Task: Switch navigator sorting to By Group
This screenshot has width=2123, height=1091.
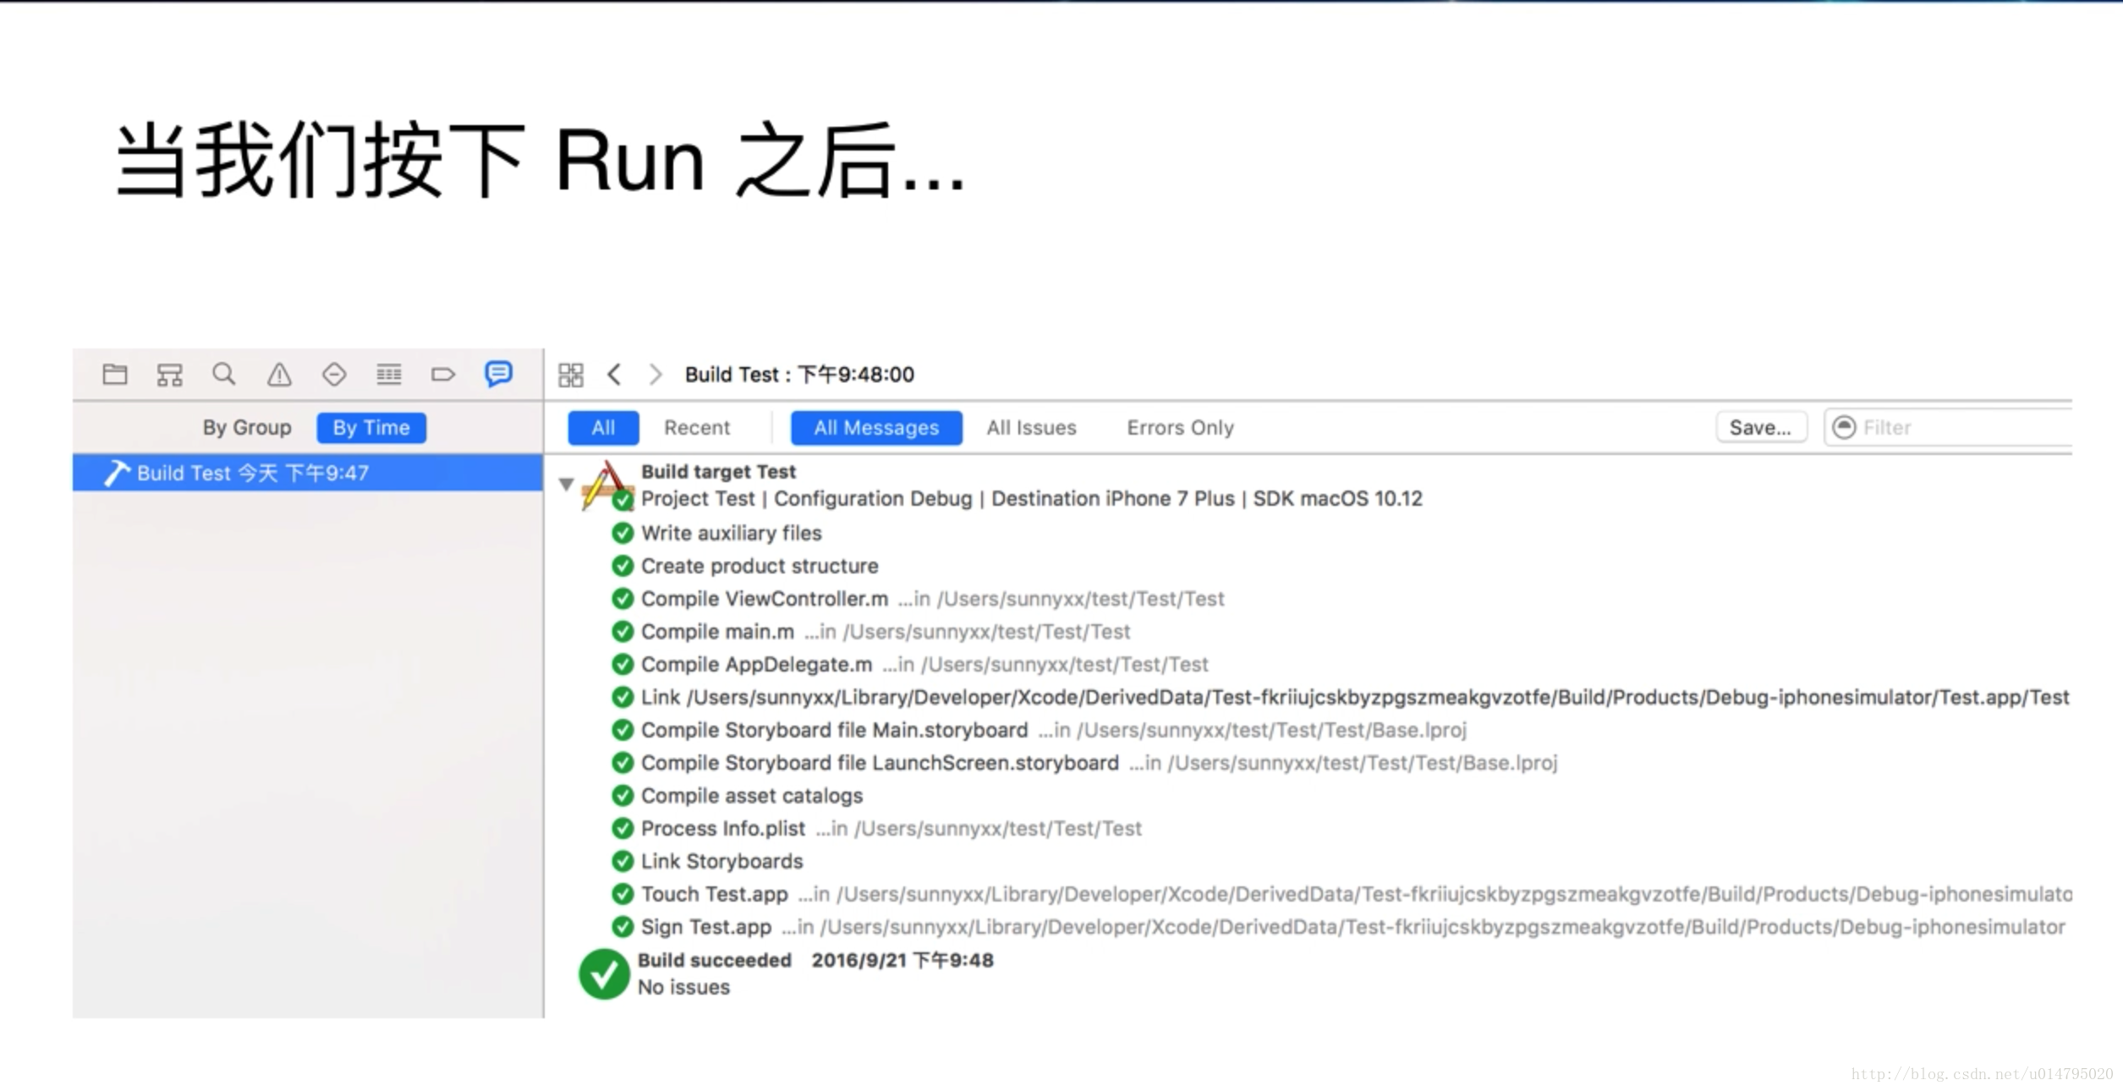Action: [247, 427]
